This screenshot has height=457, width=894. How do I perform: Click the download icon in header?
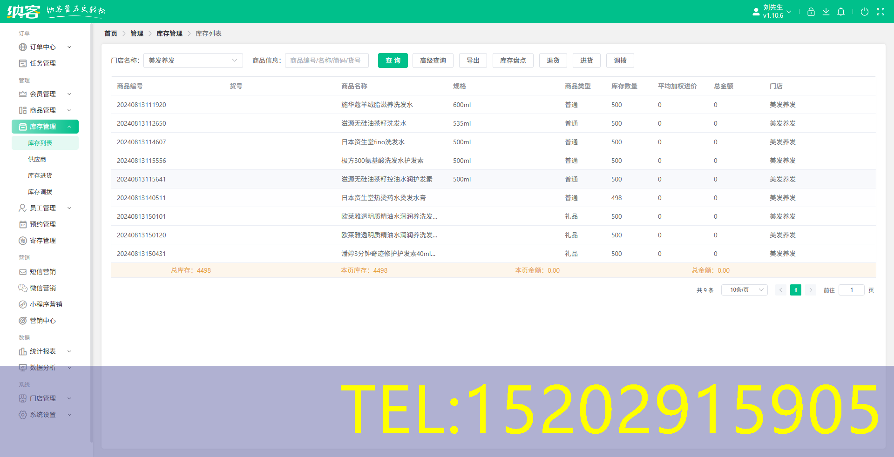click(x=826, y=12)
